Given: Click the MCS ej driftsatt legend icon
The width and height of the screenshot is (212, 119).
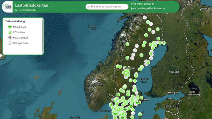Looking at the screenshot, I should point(10,38).
